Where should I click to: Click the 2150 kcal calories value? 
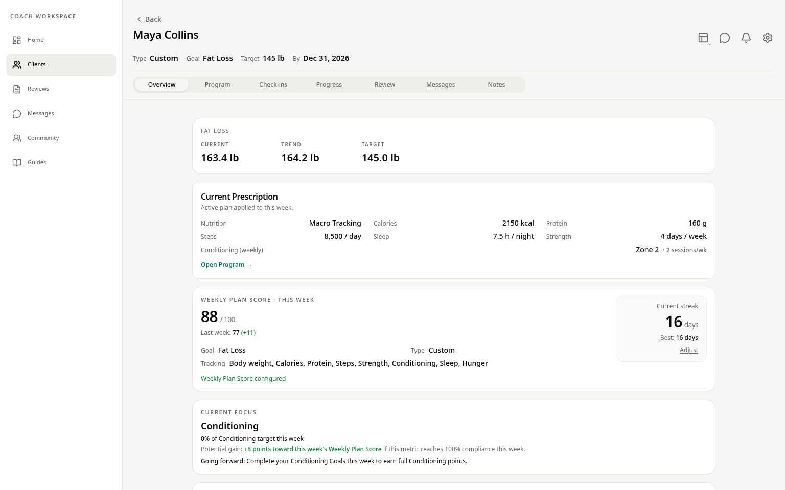(518, 223)
